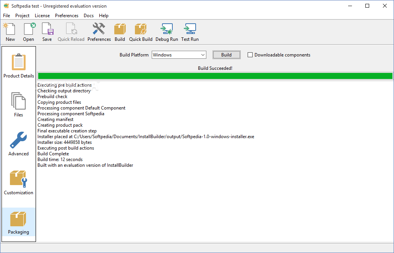Switch to the Customization section
Screen dimensions: 394x253
pos(19,182)
